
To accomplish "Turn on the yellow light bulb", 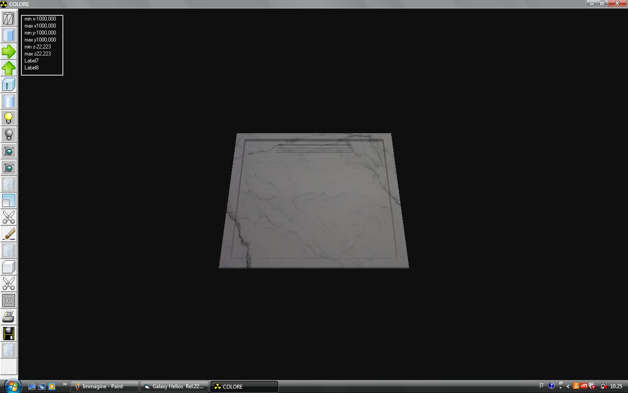I will coord(9,118).
